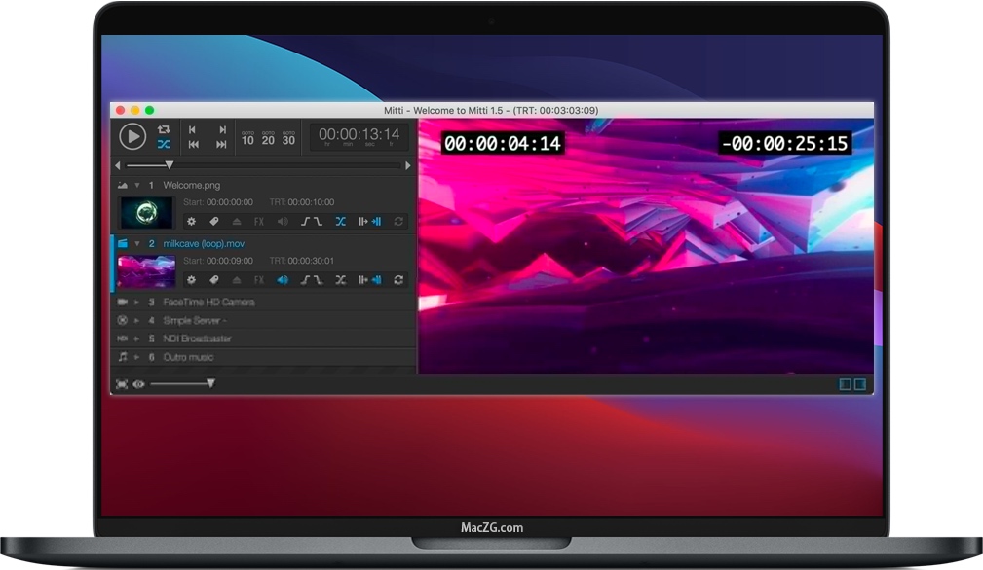Click the tag icon on Welcome.png cue

tap(213, 222)
